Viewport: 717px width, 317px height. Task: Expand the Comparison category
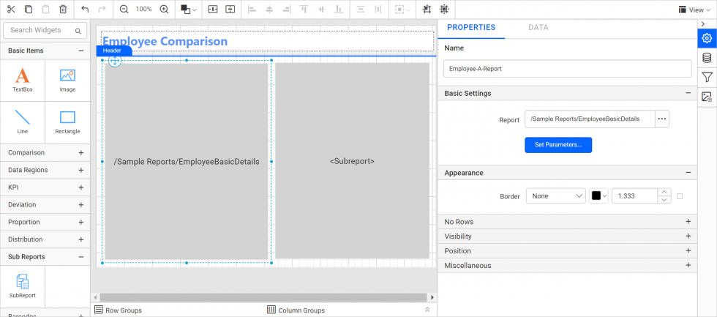pyautogui.click(x=81, y=153)
